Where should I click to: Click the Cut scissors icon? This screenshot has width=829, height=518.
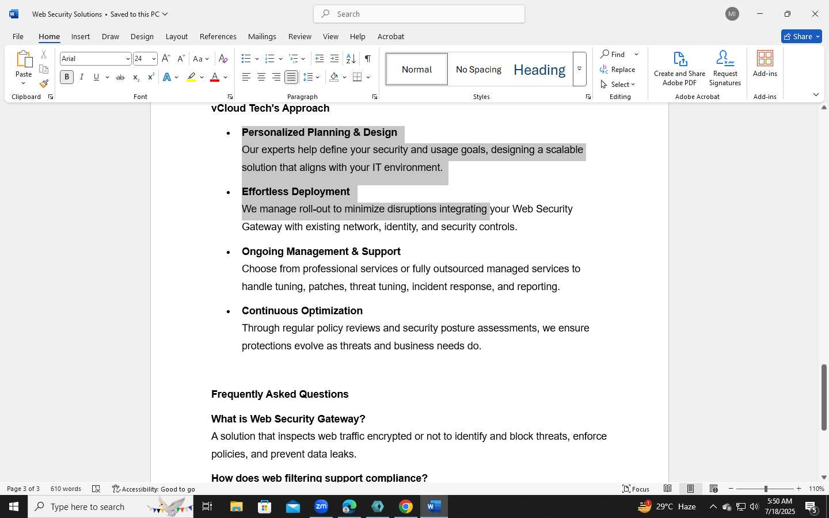tap(44, 55)
